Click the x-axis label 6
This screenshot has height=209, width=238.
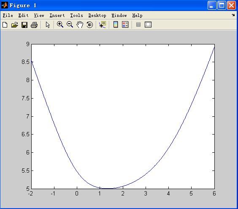214,193
